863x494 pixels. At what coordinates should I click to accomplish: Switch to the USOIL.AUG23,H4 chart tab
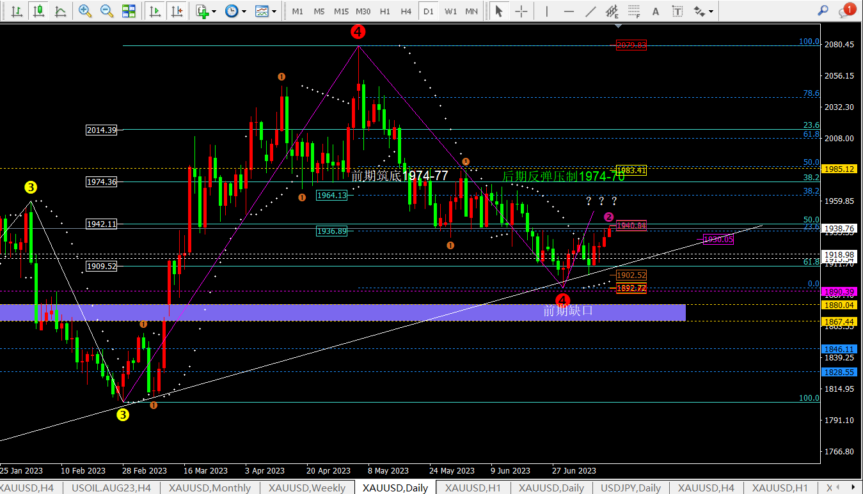pos(112,488)
